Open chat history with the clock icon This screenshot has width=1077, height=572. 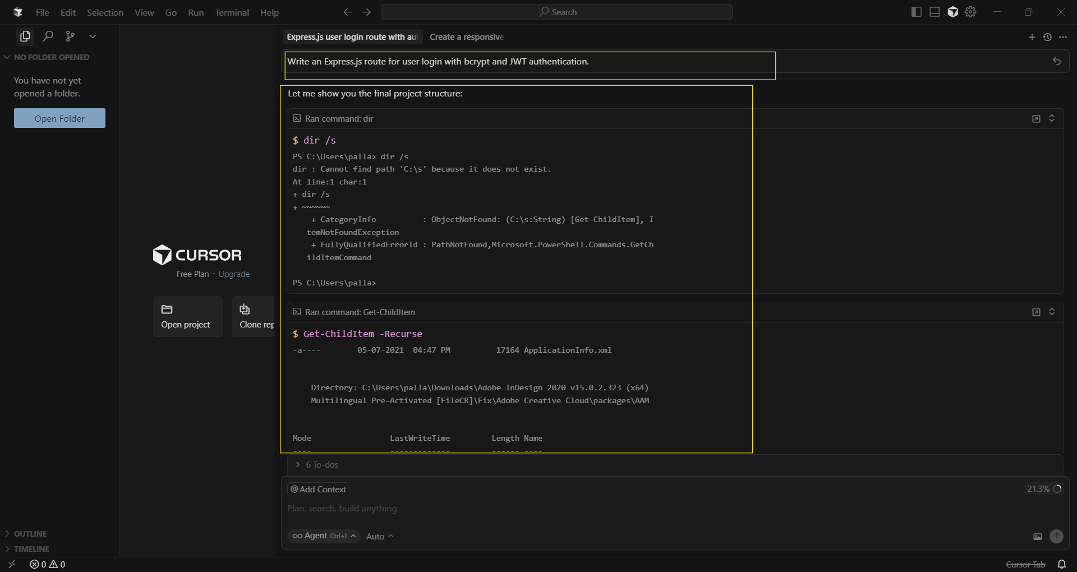click(x=1047, y=37)
